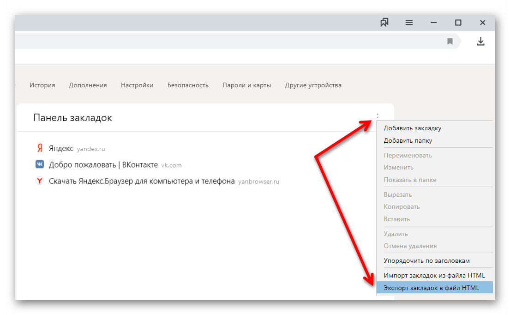Choose Добавить папку menu entry
Image resolution: width=510 pixels, height=315 pixels.
(408, 140)
